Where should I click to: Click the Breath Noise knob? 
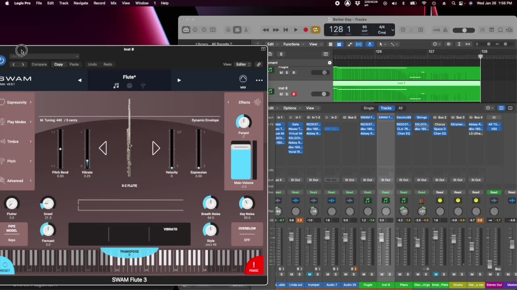210,204
